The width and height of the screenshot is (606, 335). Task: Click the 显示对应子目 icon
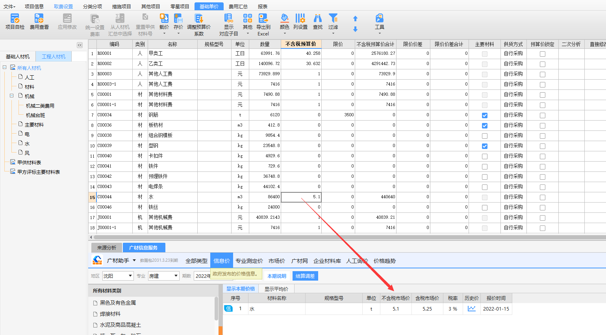(x=228, y=19)
